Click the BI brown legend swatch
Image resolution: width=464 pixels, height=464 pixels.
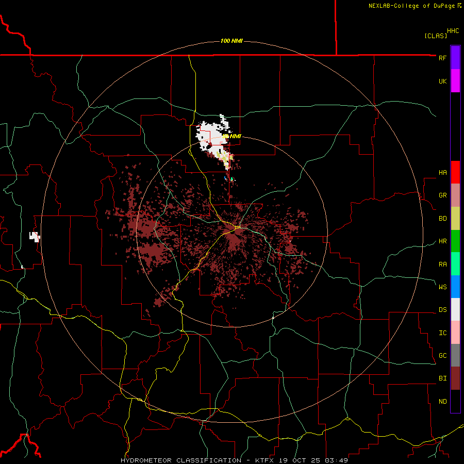(455, 378)
